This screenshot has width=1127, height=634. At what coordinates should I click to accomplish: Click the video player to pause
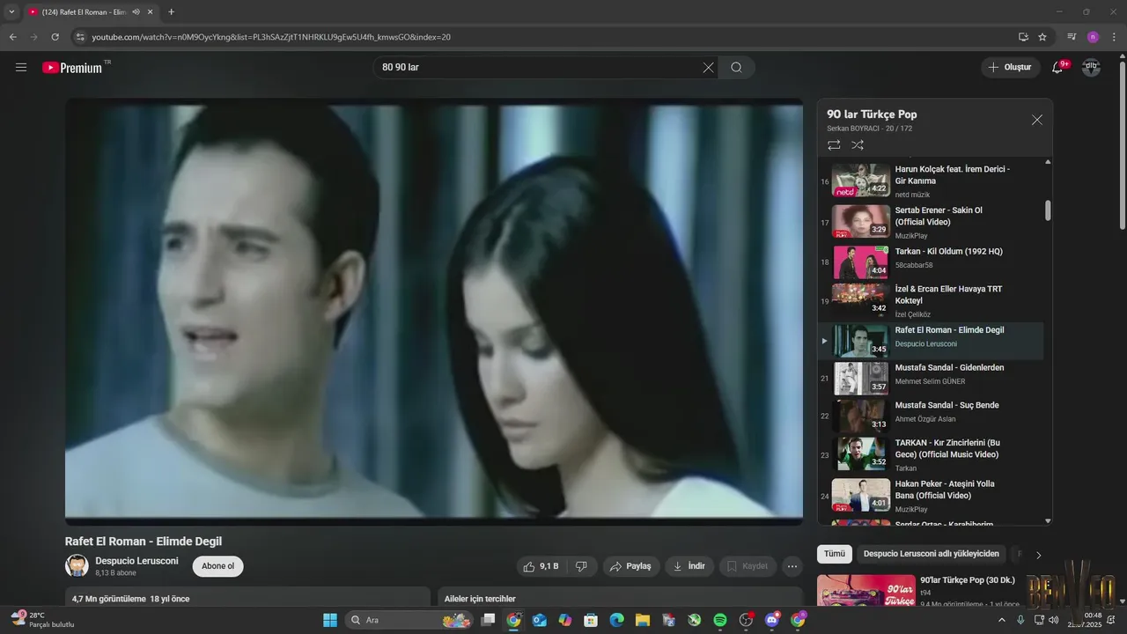(x=434, y=311)
